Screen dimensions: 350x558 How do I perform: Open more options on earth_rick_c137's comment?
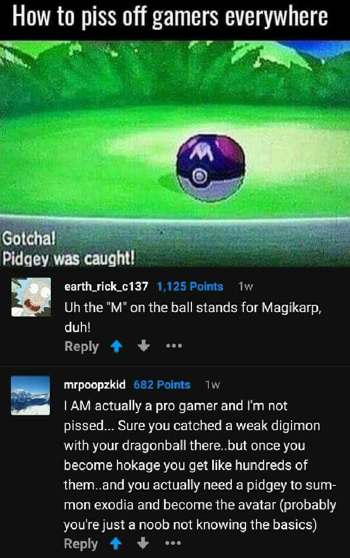coord(174,345)
